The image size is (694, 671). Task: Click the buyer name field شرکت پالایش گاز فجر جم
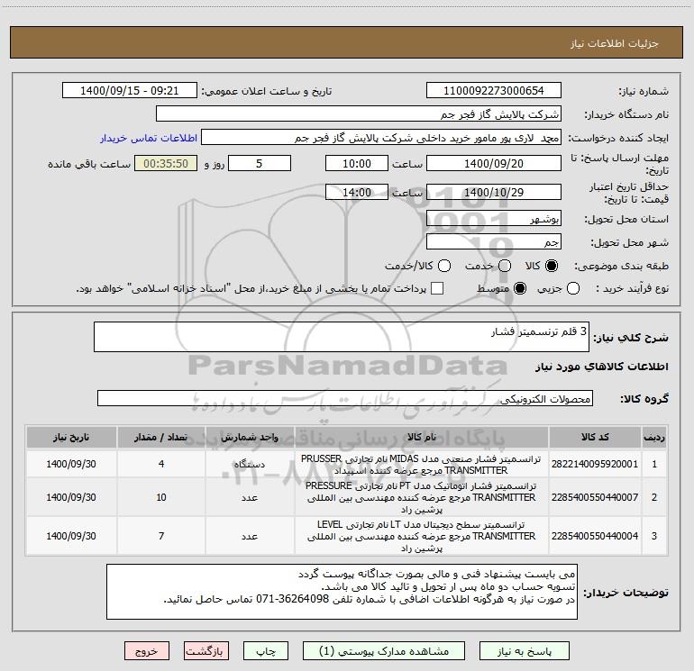click(x=359, y=114)
